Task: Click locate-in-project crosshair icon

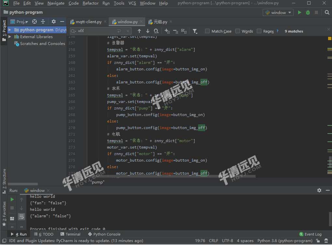Action: (x=35, y=22)
